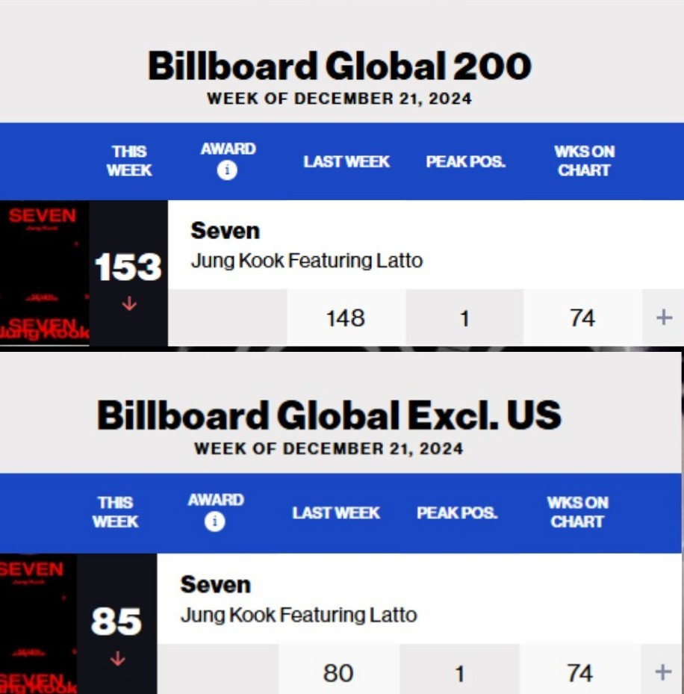Click the Billboard Global Excl. US chart title

pyautogui.click(x=329, y=415)
